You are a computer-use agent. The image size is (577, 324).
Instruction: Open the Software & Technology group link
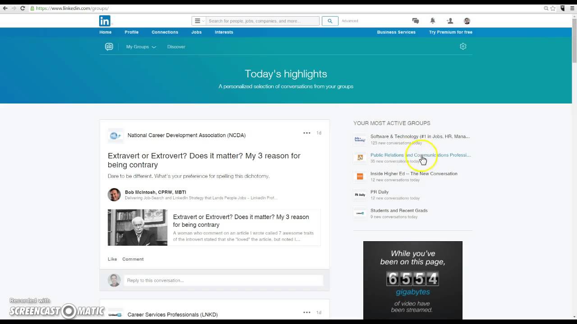(x=420, y=136)
